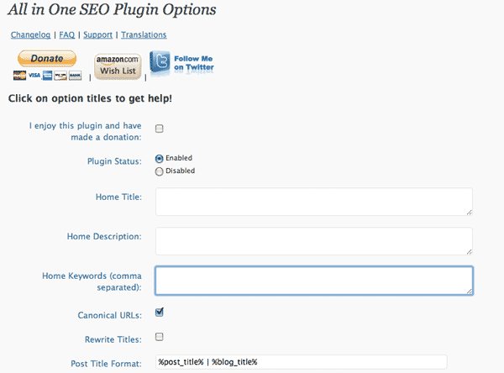Screen dimensions: 504x373
Task: Focus the Home Description text area
Action: 313,241
